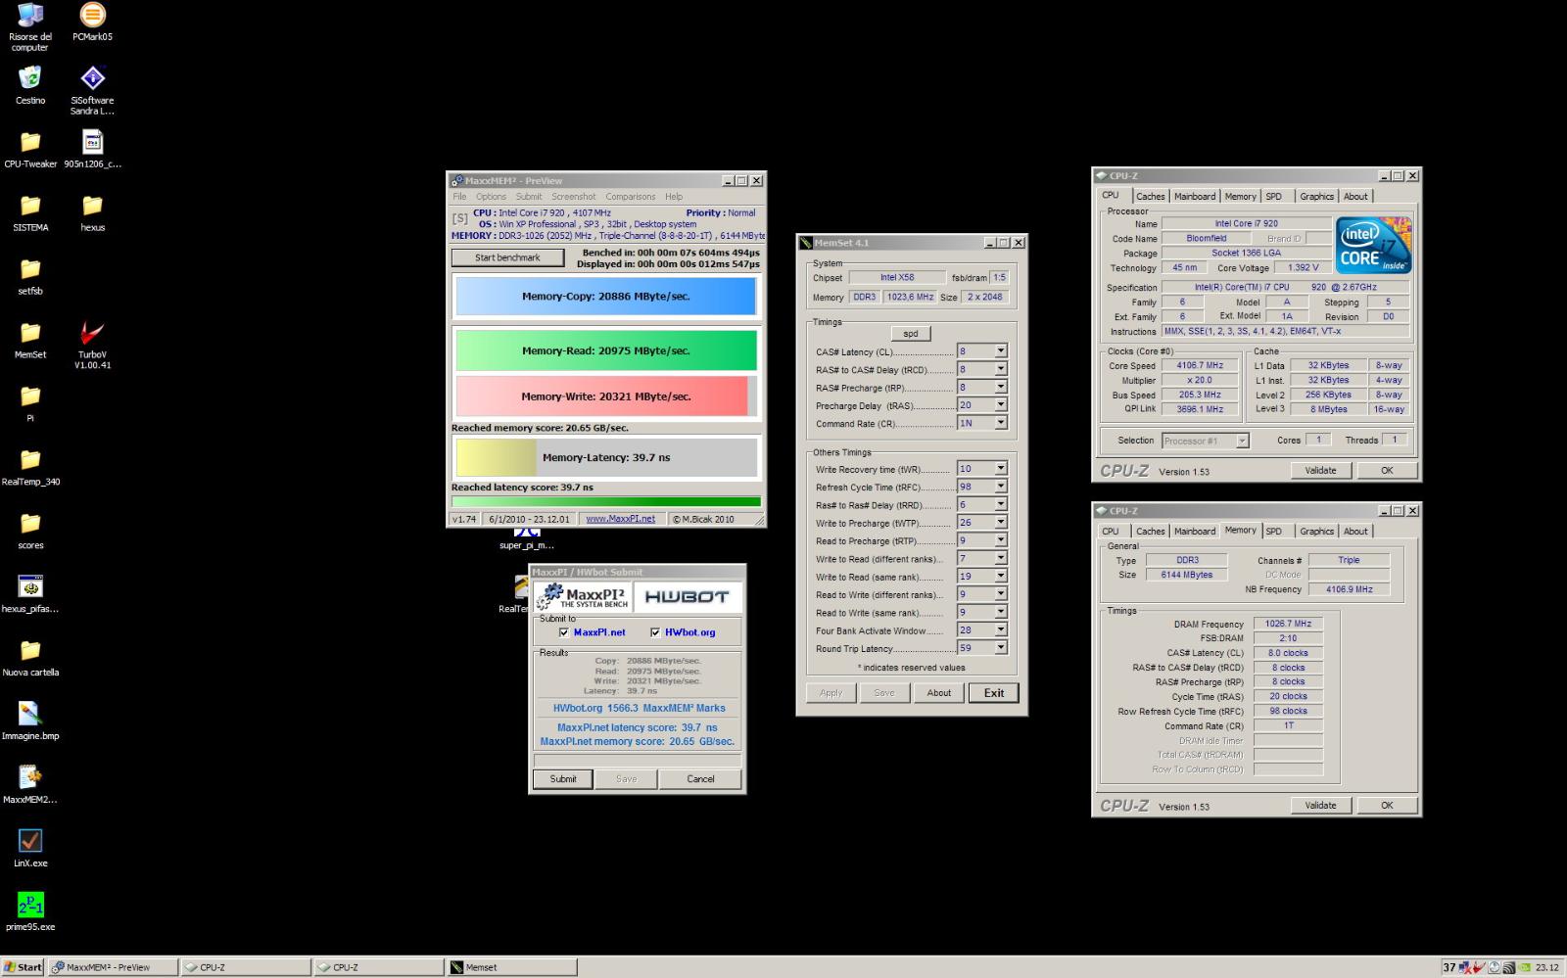Toggle the HWbot.org submit checkbox
This screenshot has width=1567, height=978.
(x=655, y=632)
